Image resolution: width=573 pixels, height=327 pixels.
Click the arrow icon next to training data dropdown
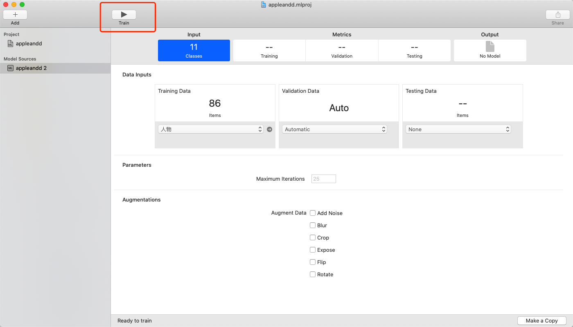269,129
